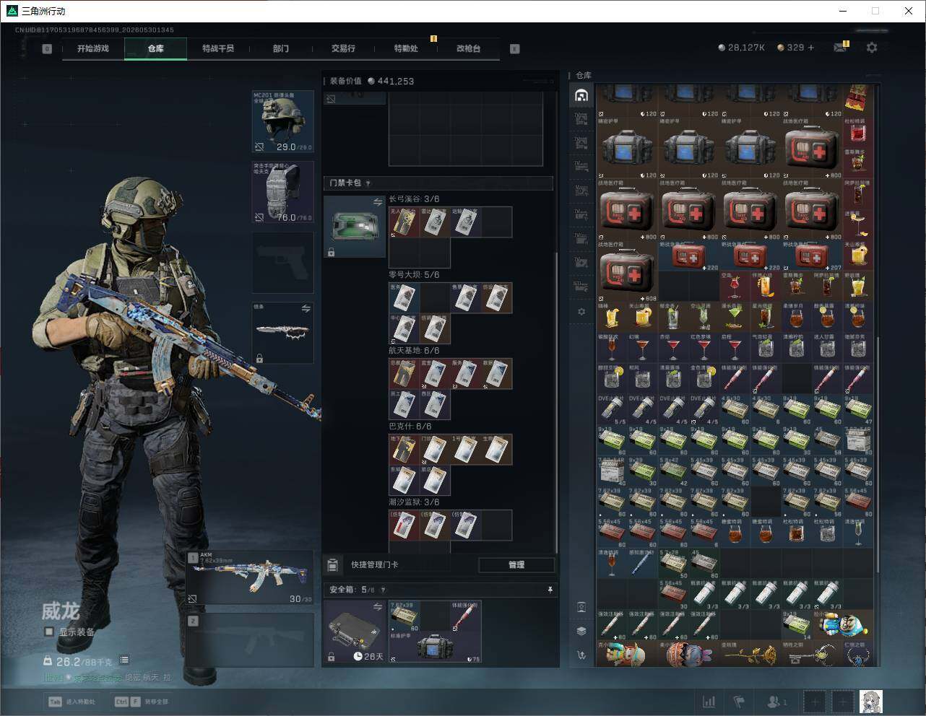
Task: Select the safe box case with 26天
Action: pos(355,632)
